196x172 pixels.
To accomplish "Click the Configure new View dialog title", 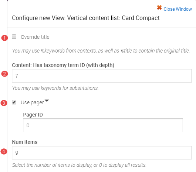I will [x=86, y=18].
